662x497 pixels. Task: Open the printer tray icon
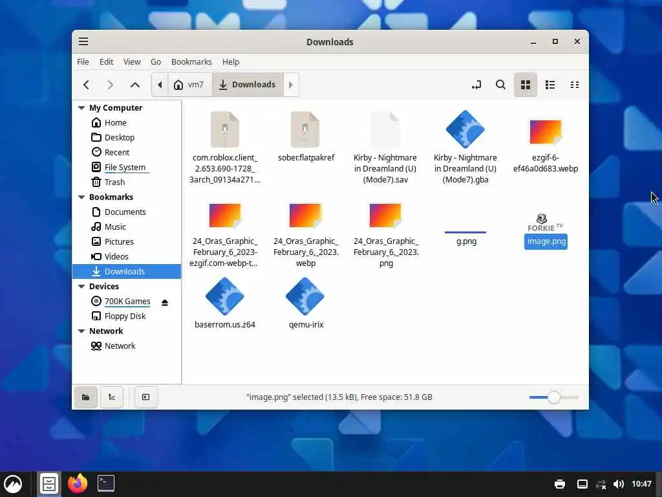tap(560, 484)
